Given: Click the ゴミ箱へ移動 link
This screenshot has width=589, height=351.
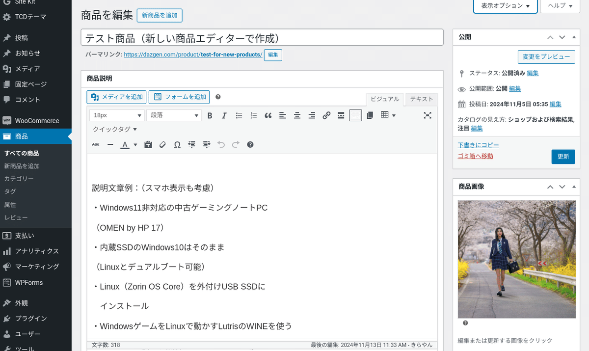Looking at the screenshot, I should [x=475, y=156].
